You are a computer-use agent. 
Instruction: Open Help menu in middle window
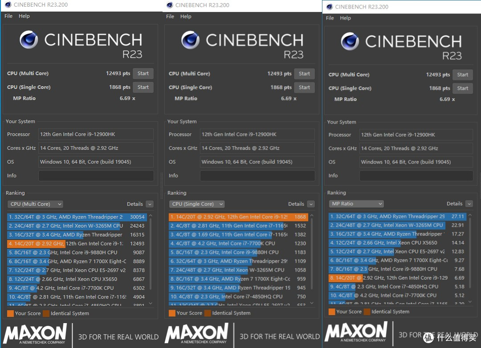pyautogui.click(x=186, y=16)
